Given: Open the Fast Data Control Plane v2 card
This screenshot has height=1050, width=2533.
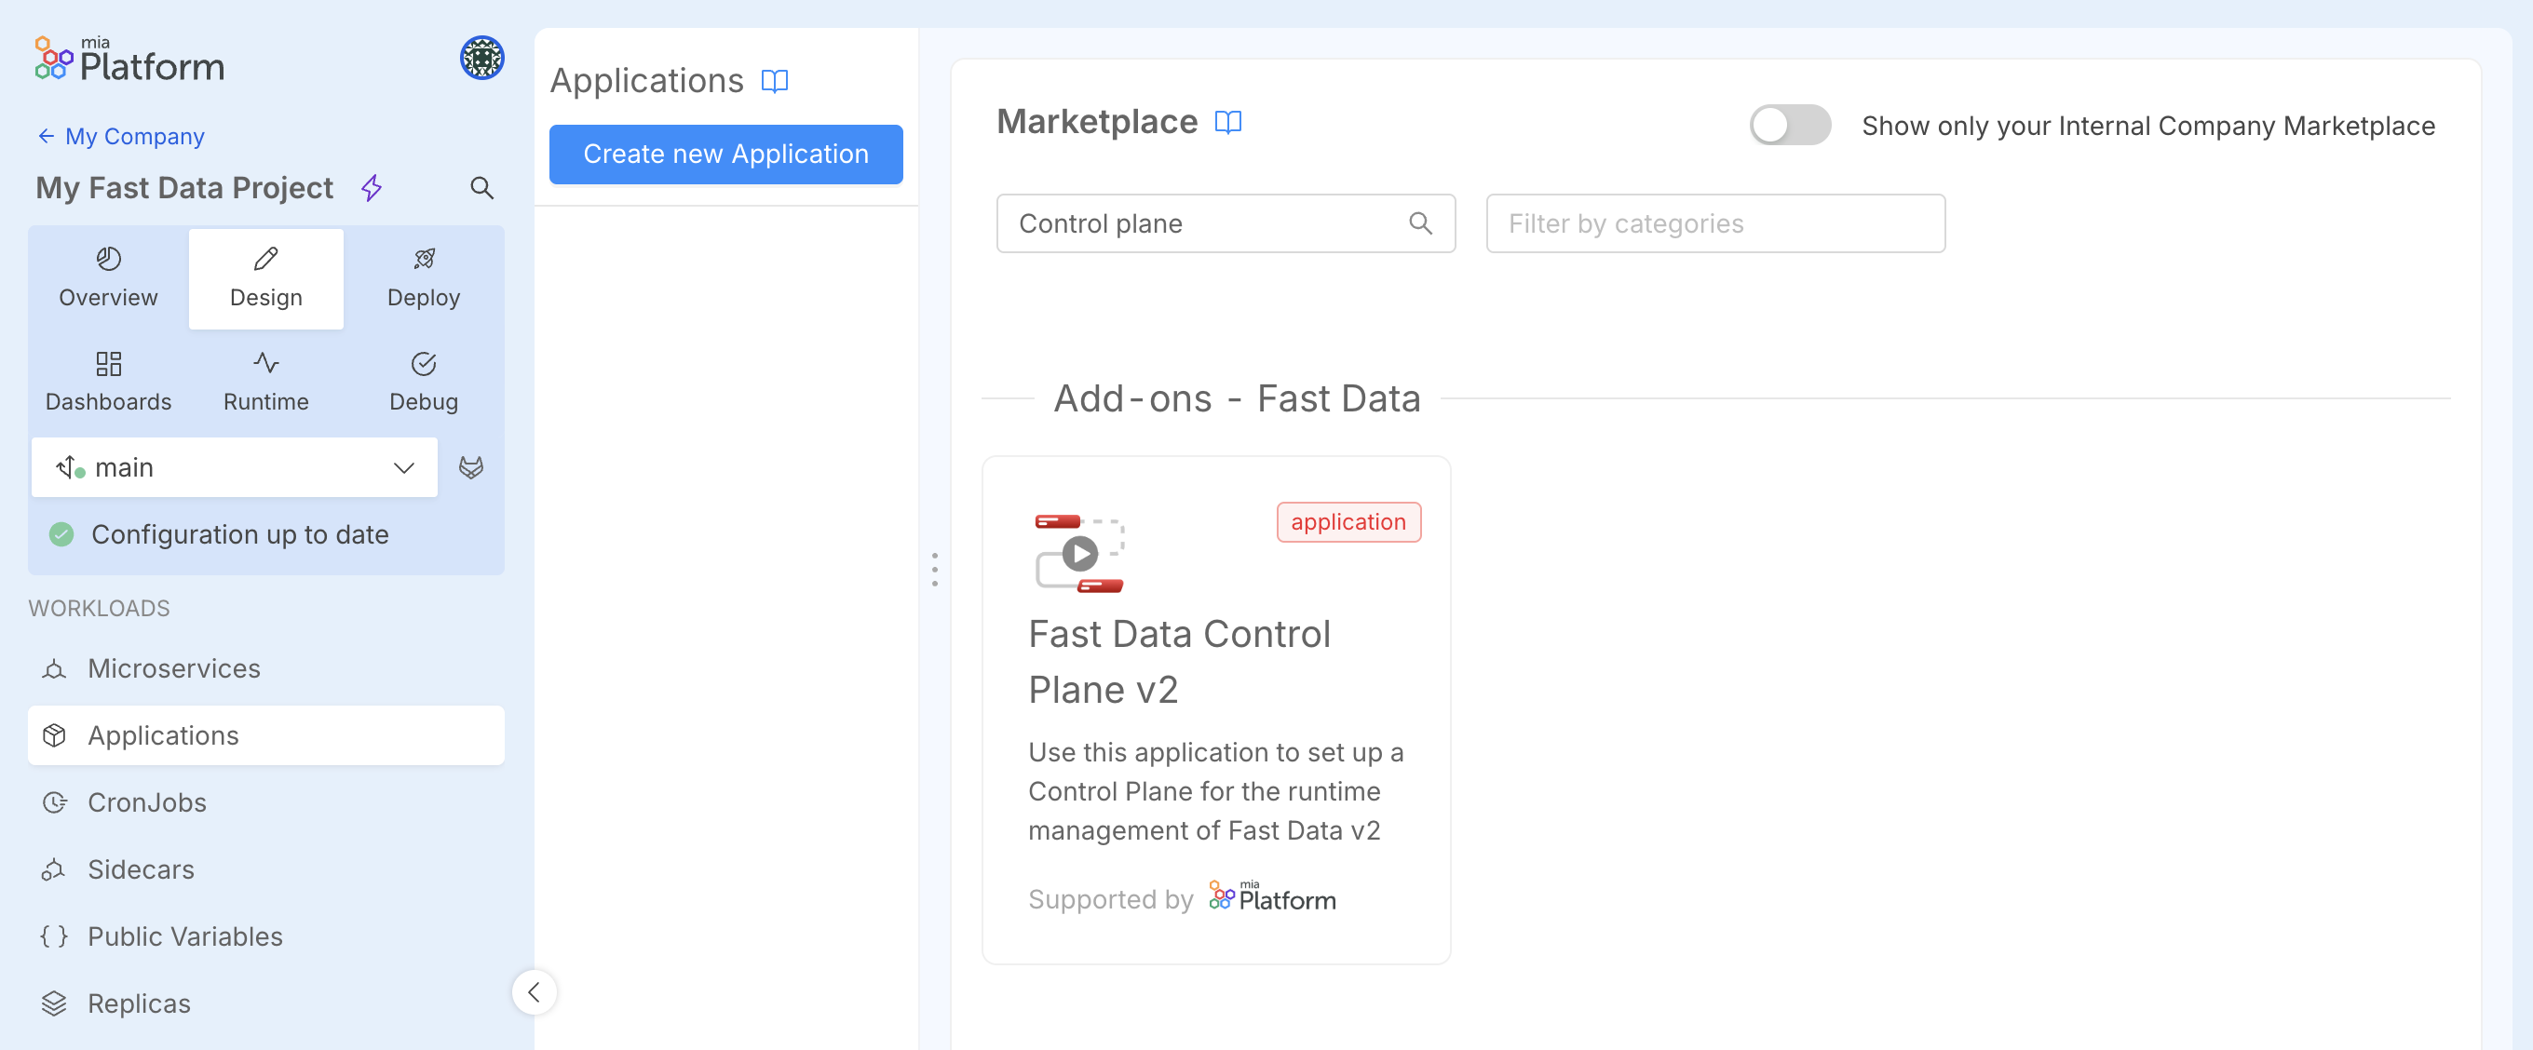Looking at the screenshot, I should point(1217,707).
